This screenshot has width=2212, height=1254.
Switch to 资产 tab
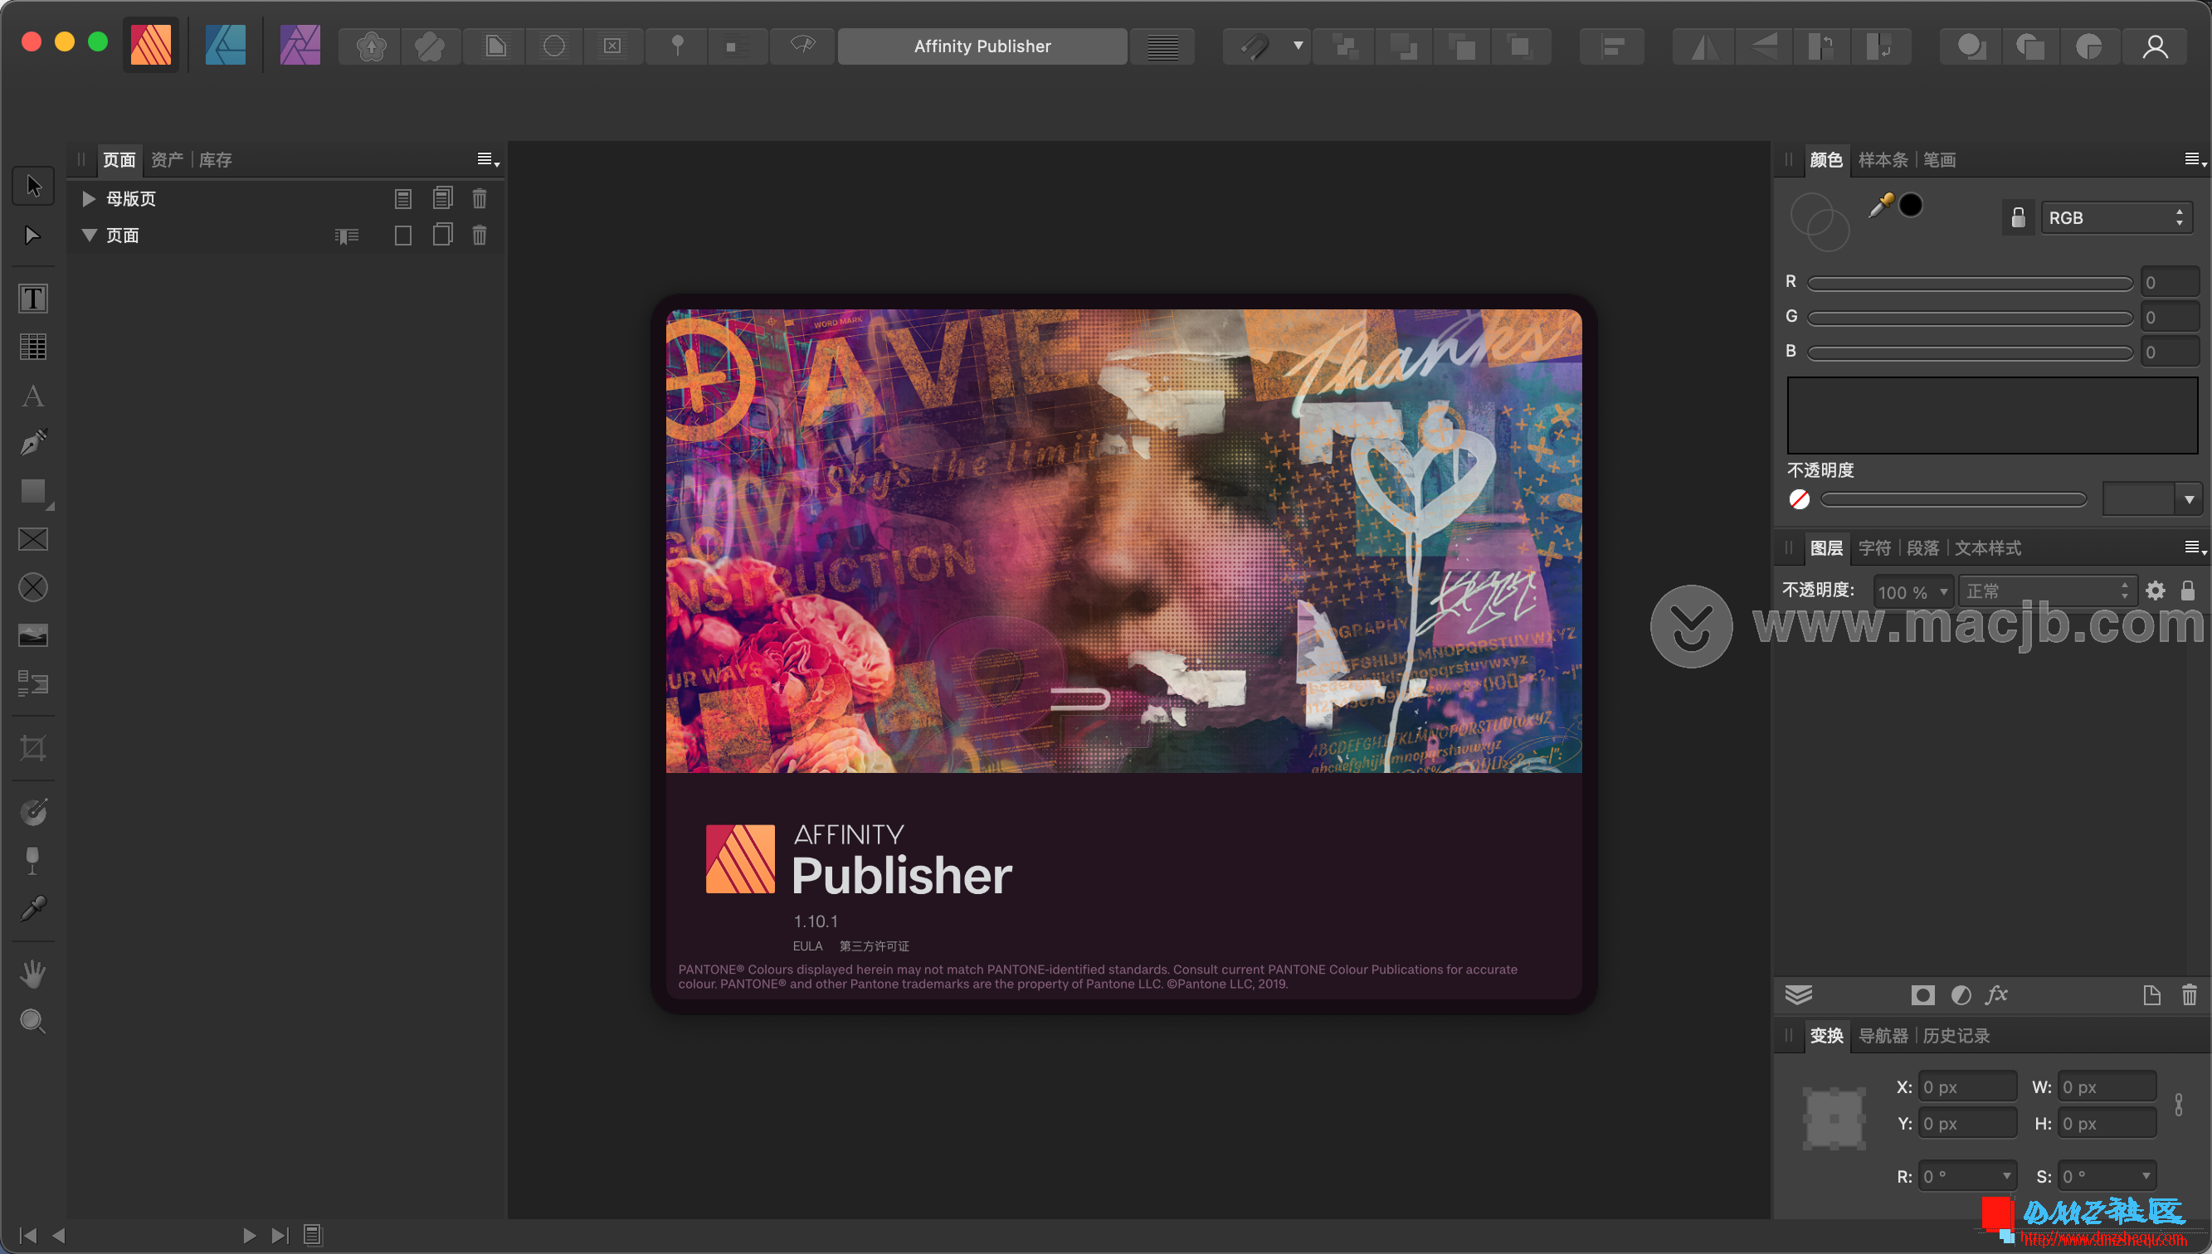click(166, 160)
